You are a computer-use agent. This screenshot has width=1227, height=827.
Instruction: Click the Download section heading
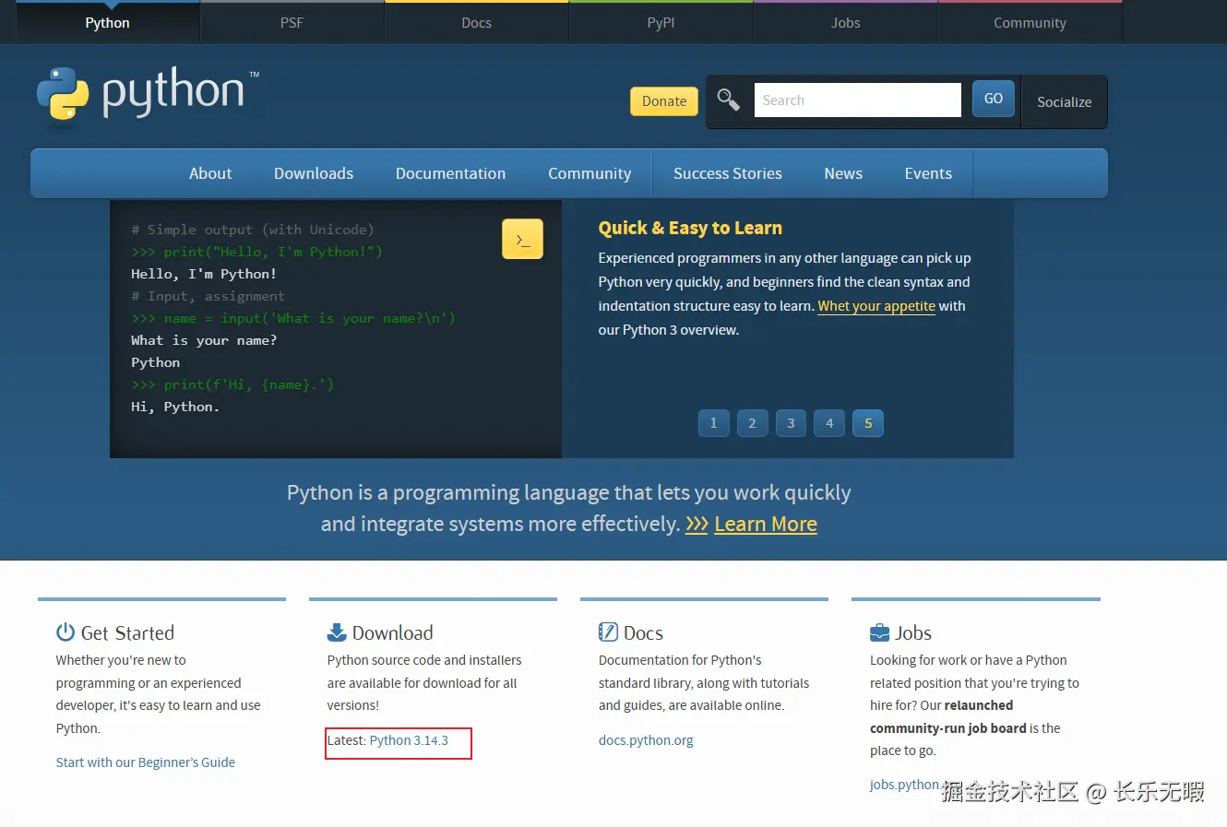click(392, 633)
